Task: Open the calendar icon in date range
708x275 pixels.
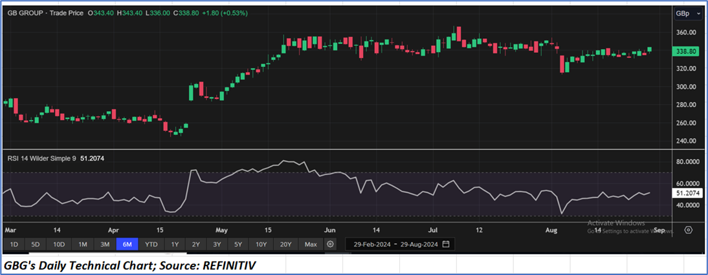Action: point(446,244)
